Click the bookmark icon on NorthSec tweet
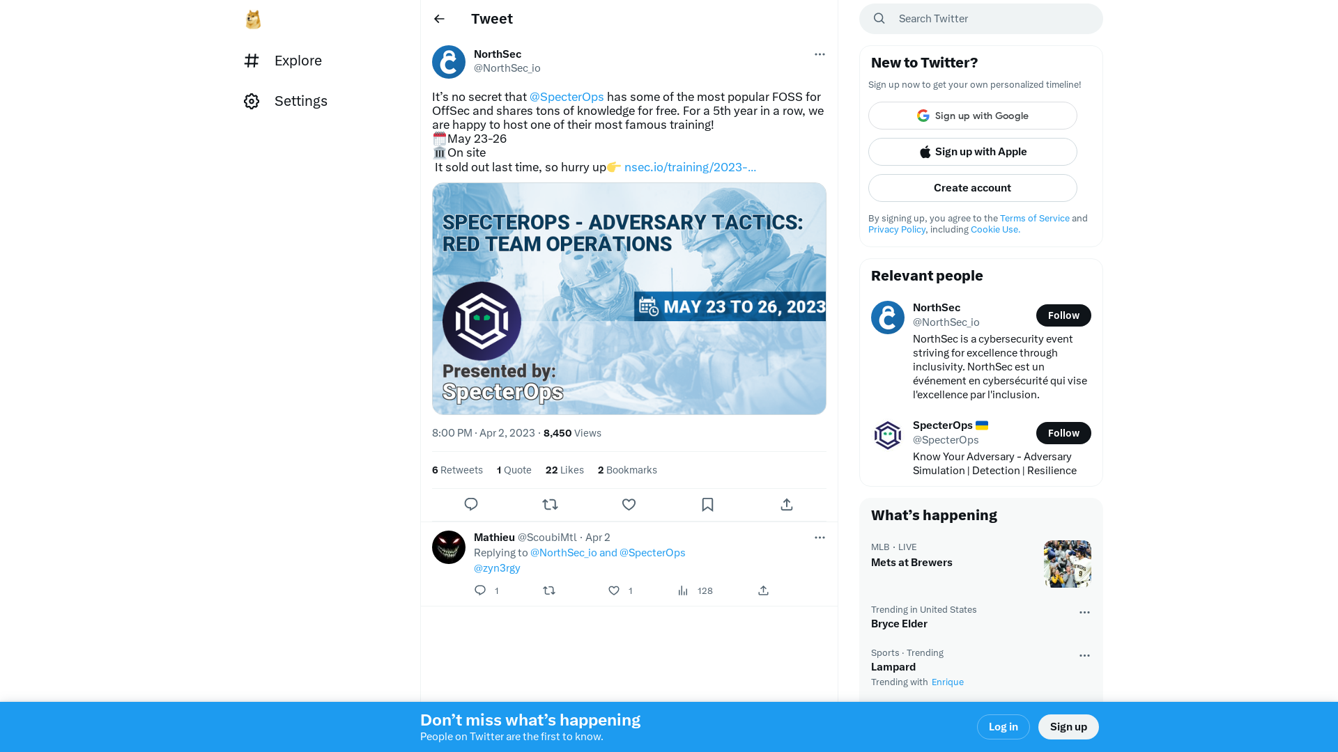Image resolution: width=1338 pixels, height=752 pixels. click(x=707, y=504)
